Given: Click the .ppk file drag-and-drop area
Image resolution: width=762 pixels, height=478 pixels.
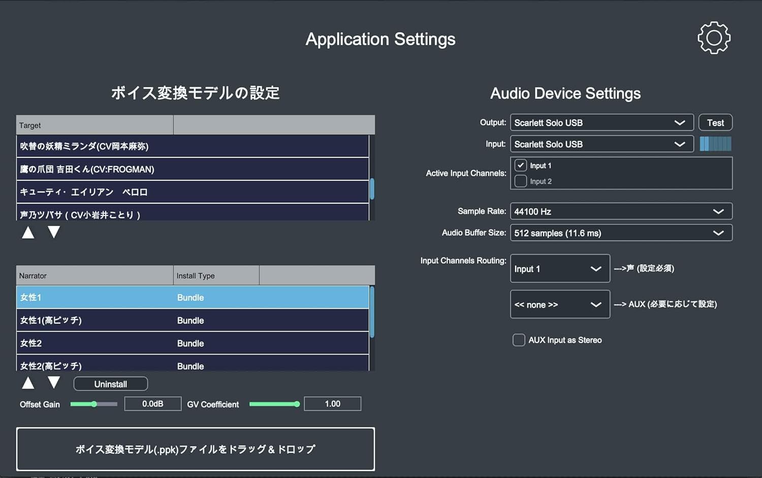Looking at the screenshot, I should [195, 449].
